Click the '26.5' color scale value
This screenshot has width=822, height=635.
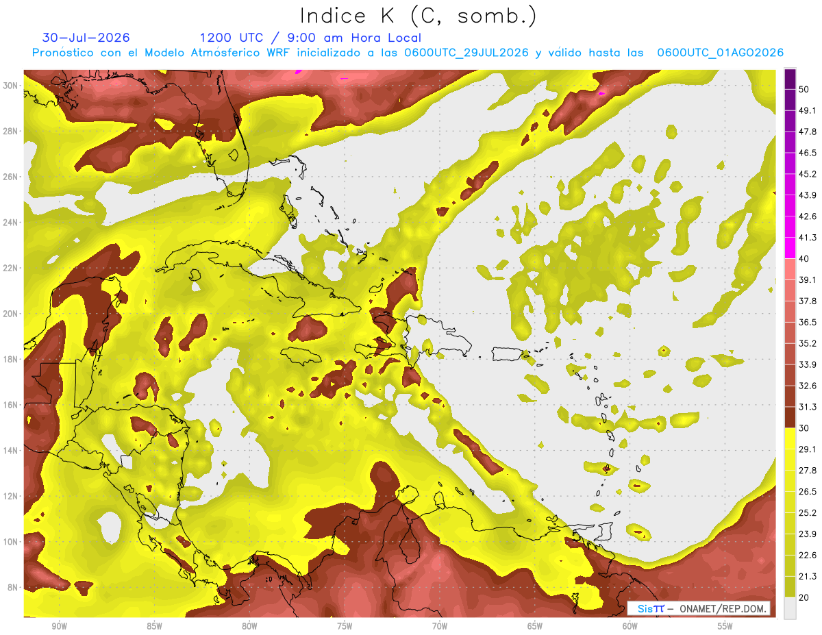[x=808, y=492]
